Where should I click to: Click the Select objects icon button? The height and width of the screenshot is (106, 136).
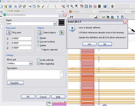[x=40, y=33]
